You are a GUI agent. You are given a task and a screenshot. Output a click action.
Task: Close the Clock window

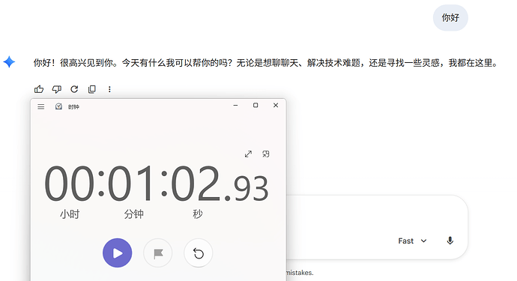(276, 105)
